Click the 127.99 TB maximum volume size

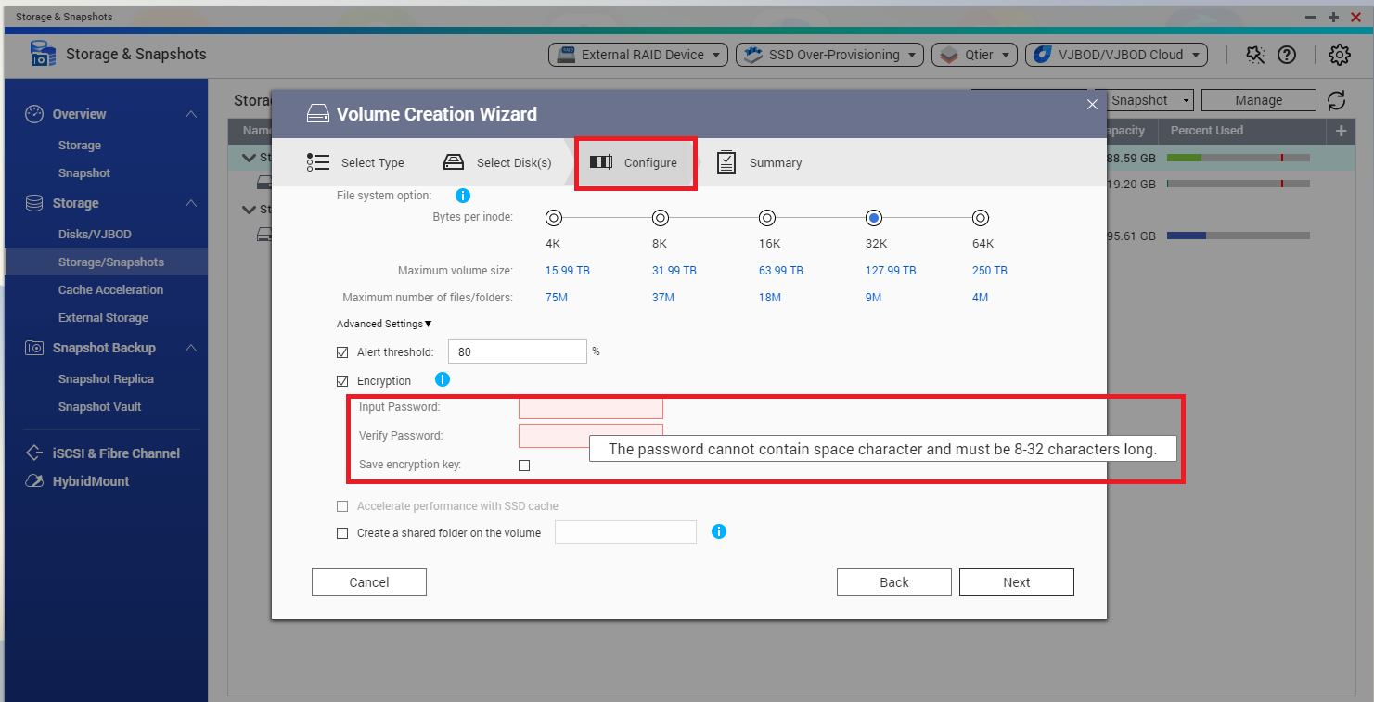891,271
